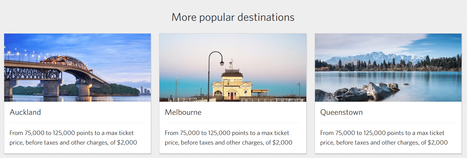This screenshot has height=158, width=467.
Task: Open the Queenstown lake photo
Action: pyautogui.click(x=388, y=67)
